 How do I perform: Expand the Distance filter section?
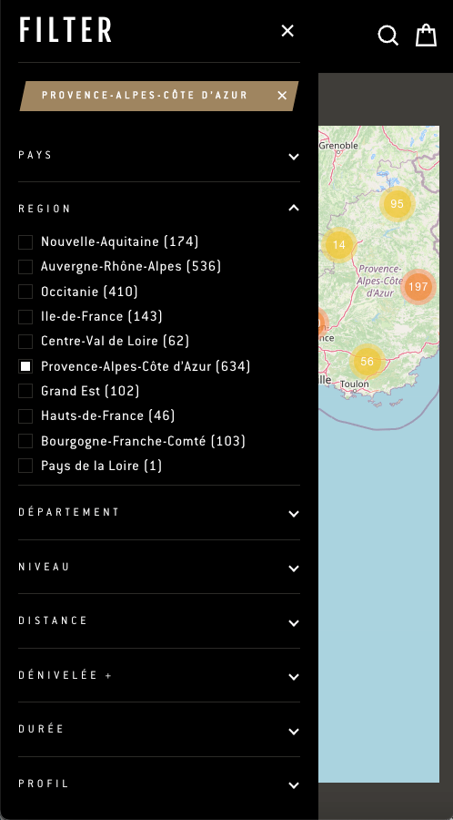159,621
